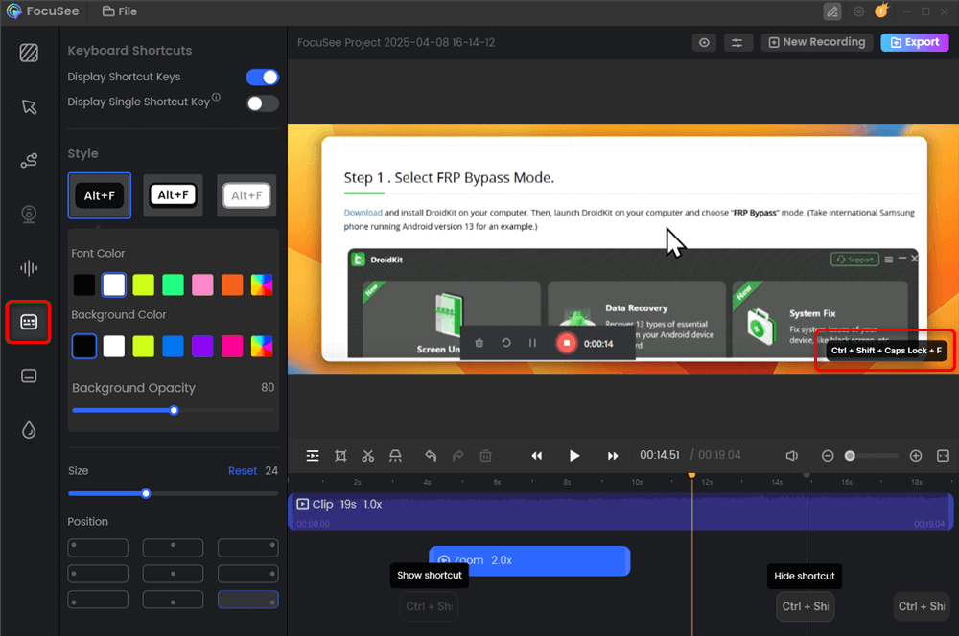
Task: Open the cursor settings in sidebar
Action: click(29, 106)
